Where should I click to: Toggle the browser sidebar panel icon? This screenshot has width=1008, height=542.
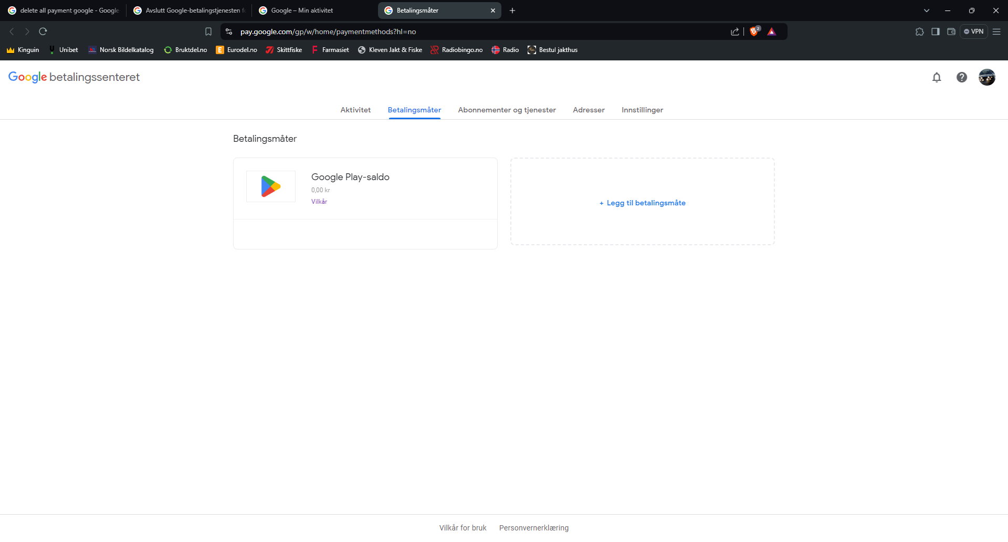pos(936,32)
